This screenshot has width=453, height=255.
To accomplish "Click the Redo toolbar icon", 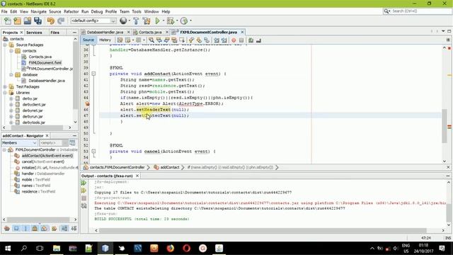I will click(61, 21).
